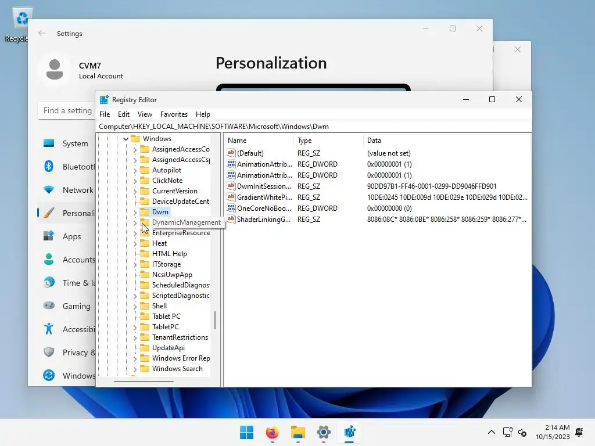Open the Favorites menu in Registry Editor
The image size is (595, 446).
(x=174, y=114)
